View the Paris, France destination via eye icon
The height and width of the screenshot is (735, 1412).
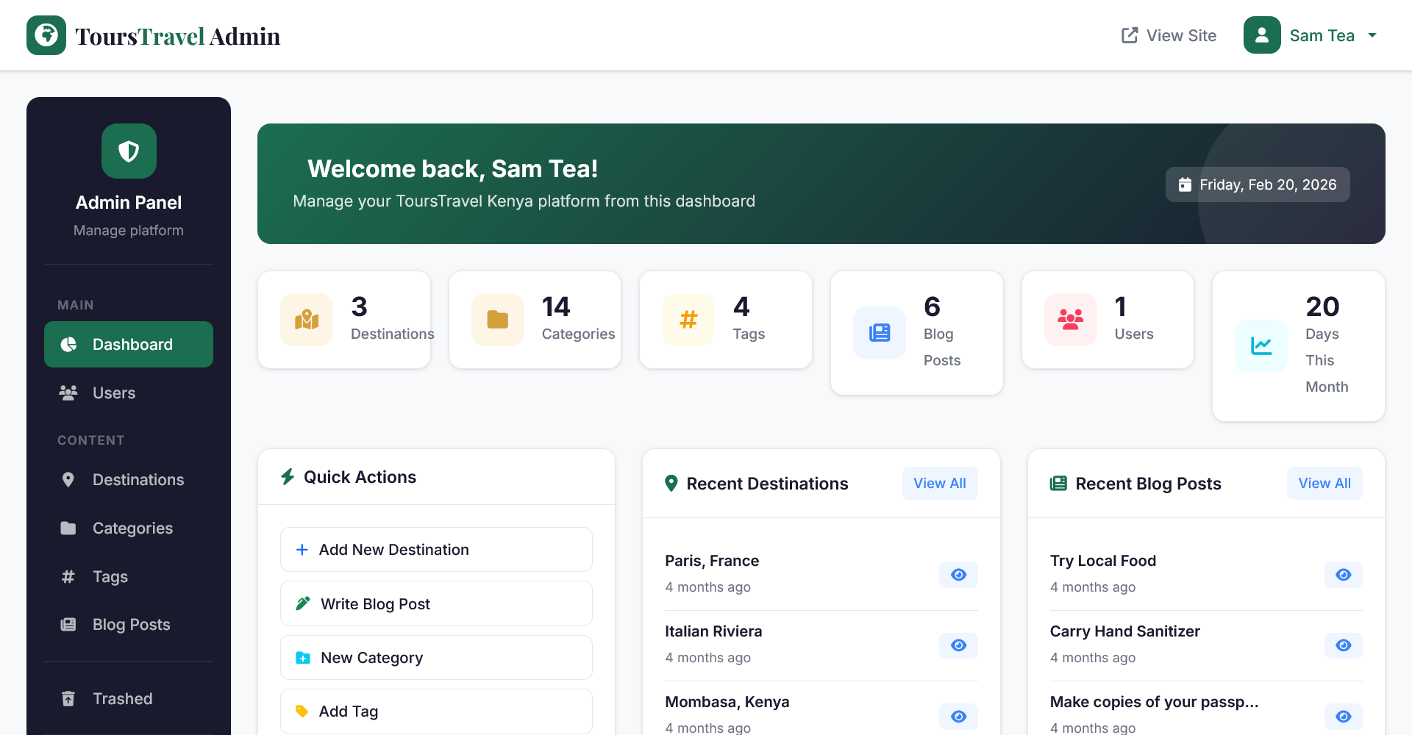(958, 575)
